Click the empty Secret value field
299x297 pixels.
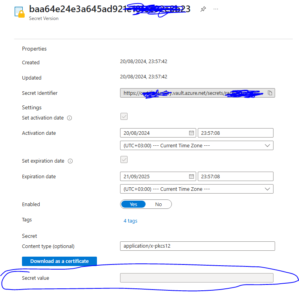tap(197, 278)
